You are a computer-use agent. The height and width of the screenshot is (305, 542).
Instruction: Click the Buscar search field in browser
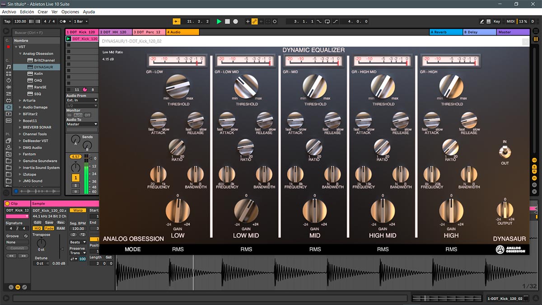36,33
